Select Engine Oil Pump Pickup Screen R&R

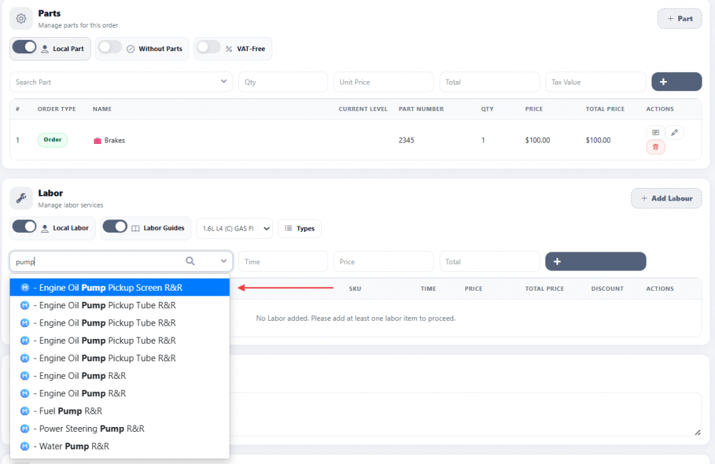tap(110, 287)
